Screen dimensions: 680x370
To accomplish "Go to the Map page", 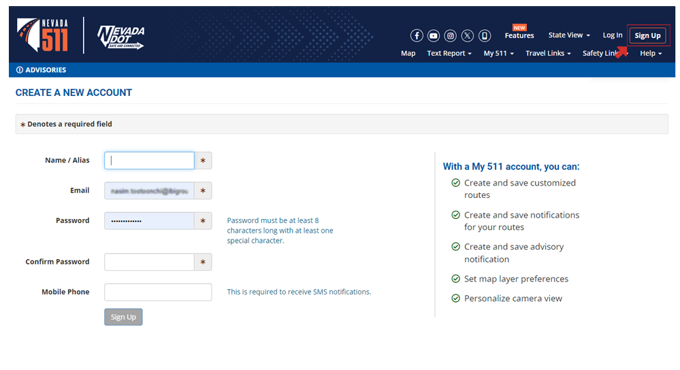I will coord(408,53).
